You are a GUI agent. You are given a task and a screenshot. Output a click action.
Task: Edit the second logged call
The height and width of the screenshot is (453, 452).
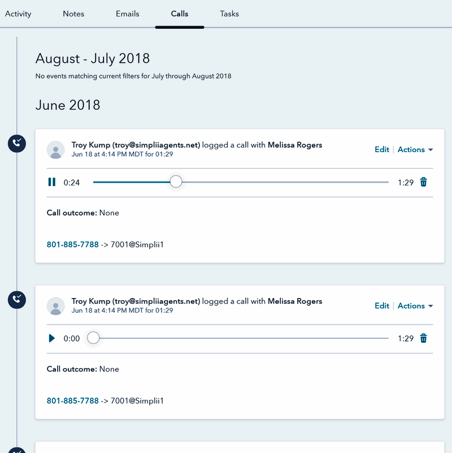pyautogui.click(x=381, y=305)
